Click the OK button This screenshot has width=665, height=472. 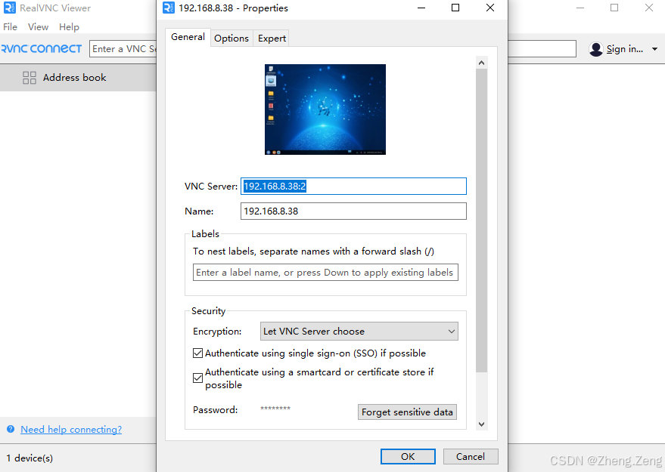[x=407, y=456]
